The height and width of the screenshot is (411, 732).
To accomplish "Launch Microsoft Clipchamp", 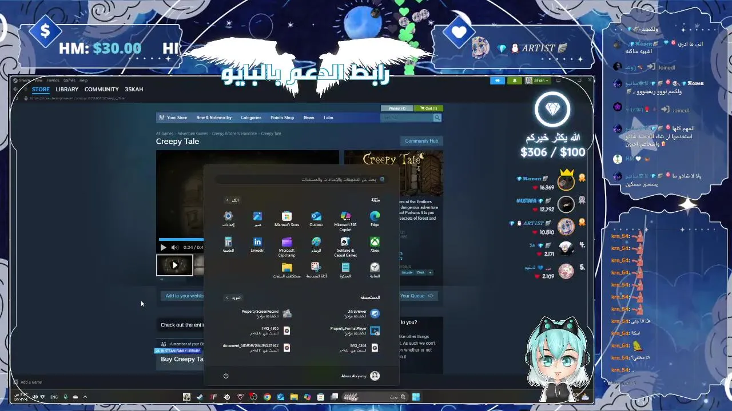I will point(287,247).
